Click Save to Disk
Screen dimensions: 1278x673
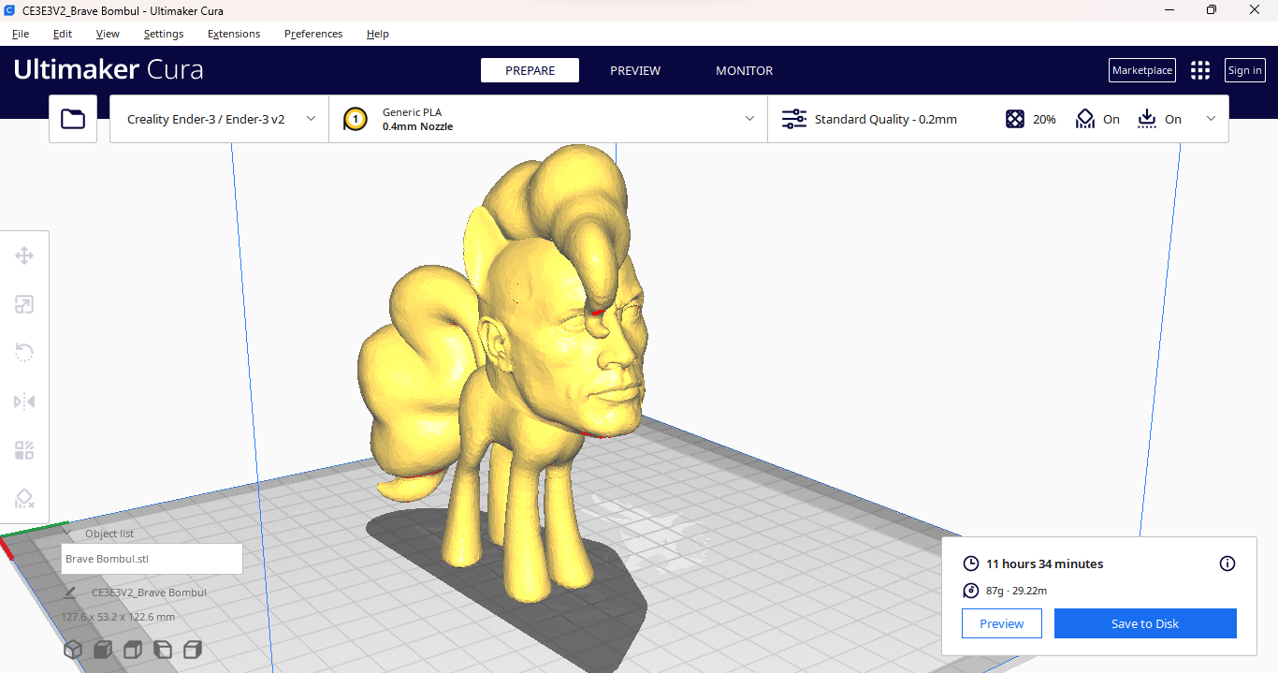point(1145,623)
